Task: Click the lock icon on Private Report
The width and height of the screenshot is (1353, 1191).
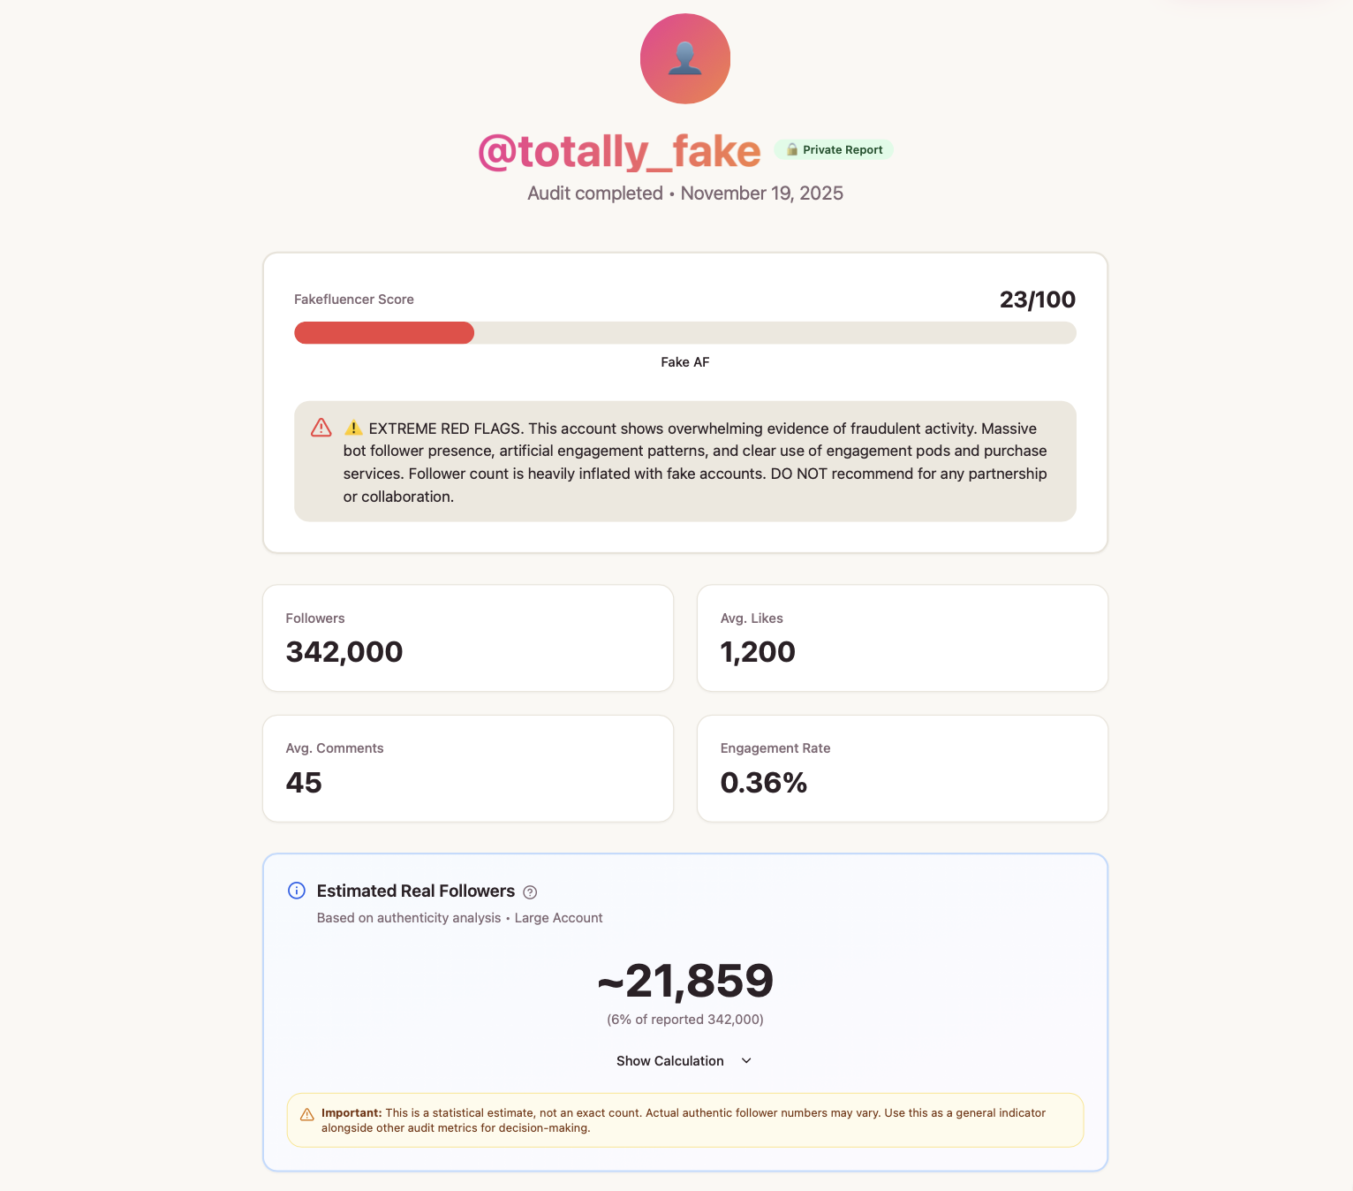Action: (792, 149)
